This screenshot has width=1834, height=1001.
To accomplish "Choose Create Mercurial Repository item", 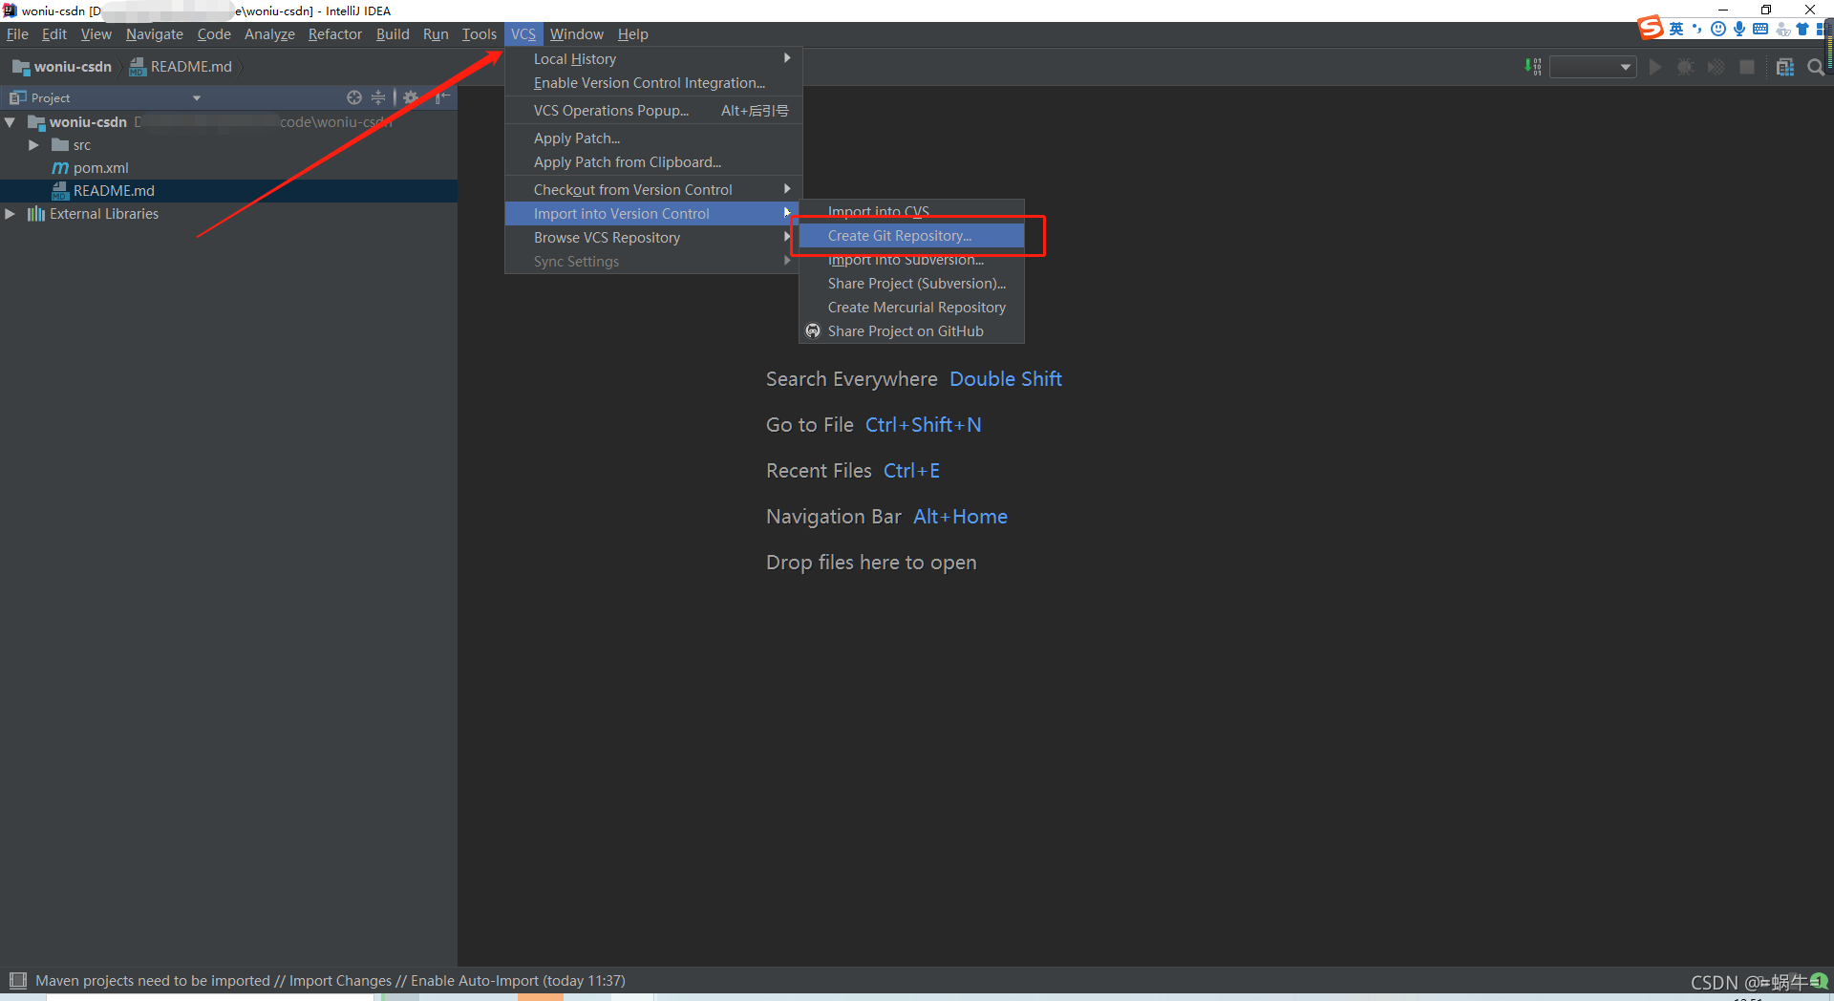I will (x=911, y=308).
